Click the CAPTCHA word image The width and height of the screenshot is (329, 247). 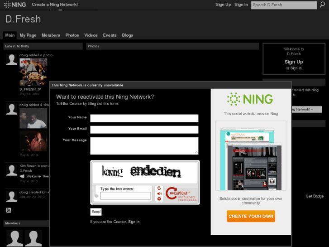[x=145, y=172]
